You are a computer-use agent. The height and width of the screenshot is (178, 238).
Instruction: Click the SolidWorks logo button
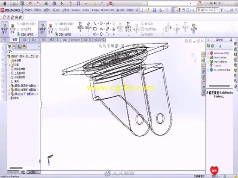click(x=10, y=10)
